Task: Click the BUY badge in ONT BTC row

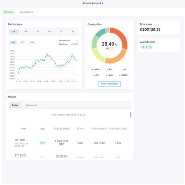Action: tap(43, 143)
